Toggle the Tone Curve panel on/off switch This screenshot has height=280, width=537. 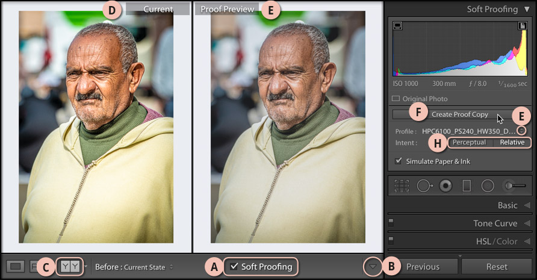[391, 223]
